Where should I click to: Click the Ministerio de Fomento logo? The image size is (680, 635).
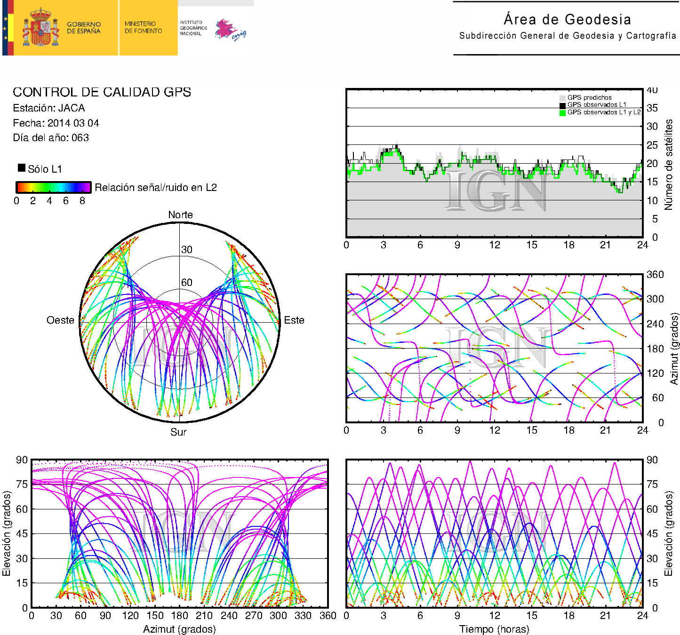[143, 27]
